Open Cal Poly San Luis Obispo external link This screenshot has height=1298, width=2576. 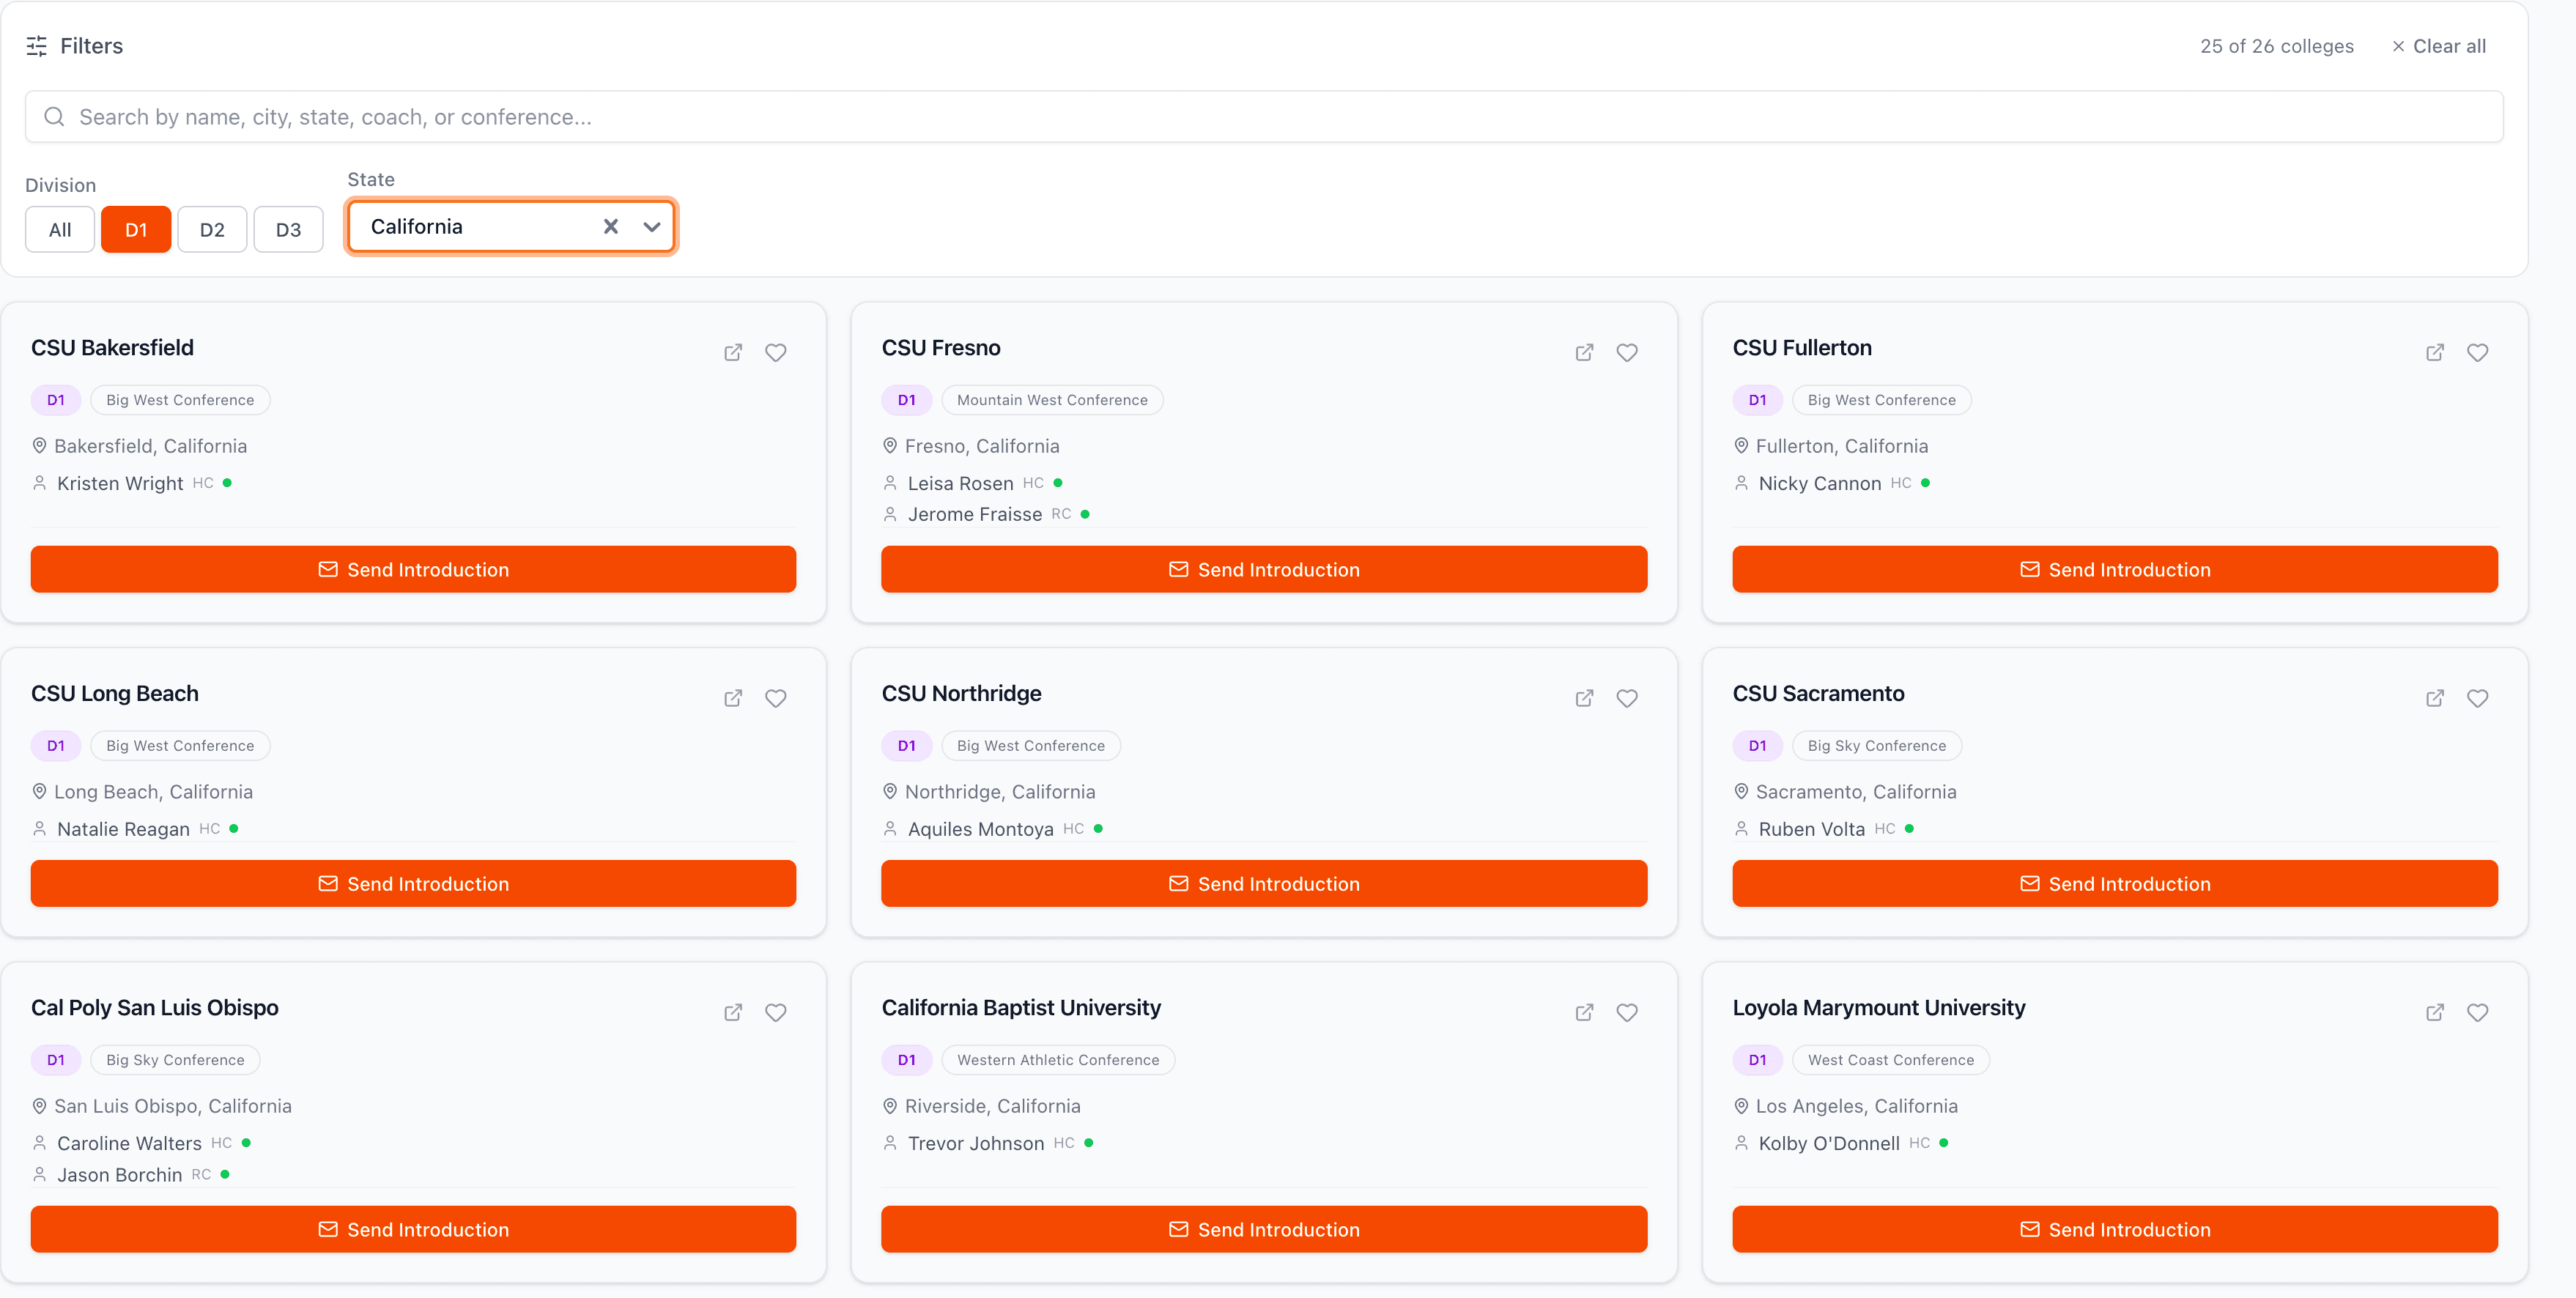point(733,1012)
